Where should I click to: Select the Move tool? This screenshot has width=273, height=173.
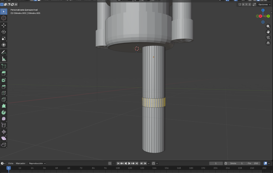[3, 25]
